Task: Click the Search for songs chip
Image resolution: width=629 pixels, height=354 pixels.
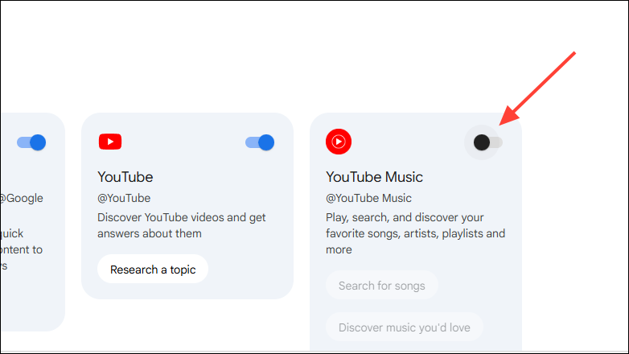Action: [x=382, y=286]
